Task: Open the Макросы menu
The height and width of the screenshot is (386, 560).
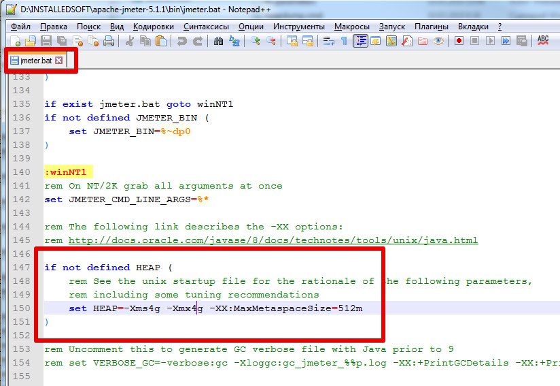Action: [352, 27]
